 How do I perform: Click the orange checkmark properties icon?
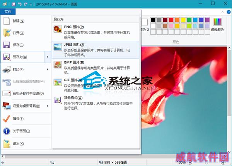click(x=7, y=119)
